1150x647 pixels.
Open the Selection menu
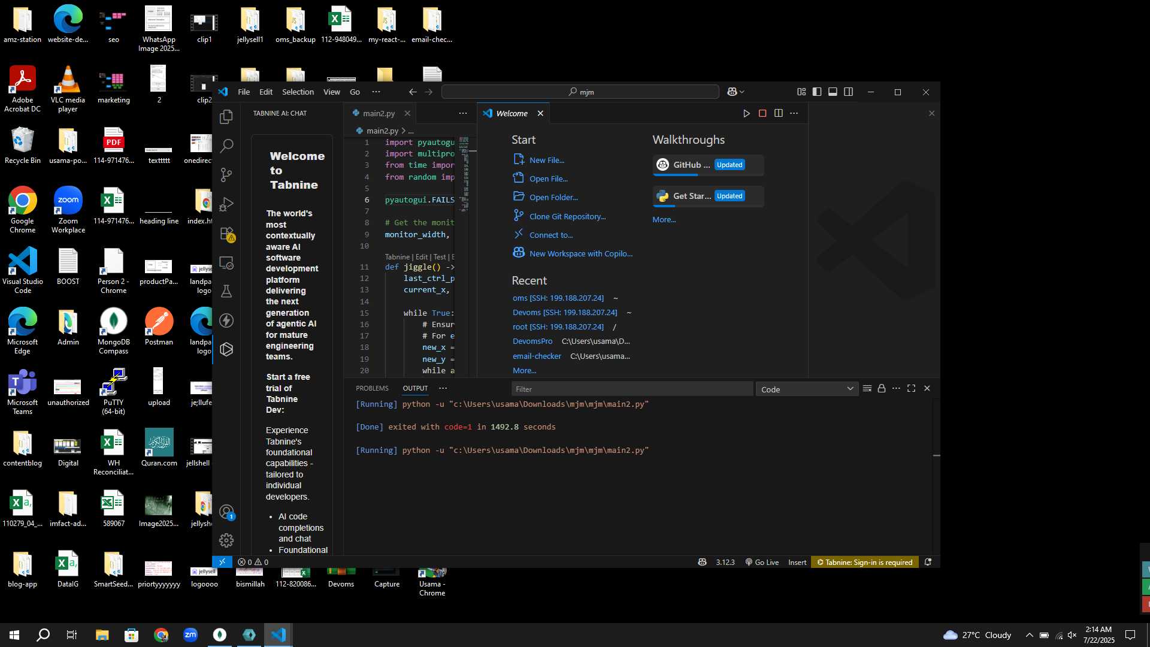[x=298, y=92]
